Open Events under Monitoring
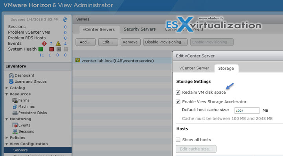Screen dimensions: 283x156 pyautogui.click(x=24, y=125)
